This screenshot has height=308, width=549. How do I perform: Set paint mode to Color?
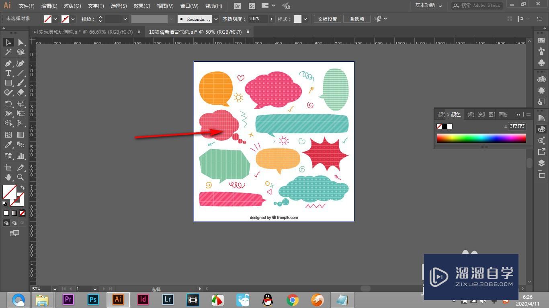coord(6,213)
